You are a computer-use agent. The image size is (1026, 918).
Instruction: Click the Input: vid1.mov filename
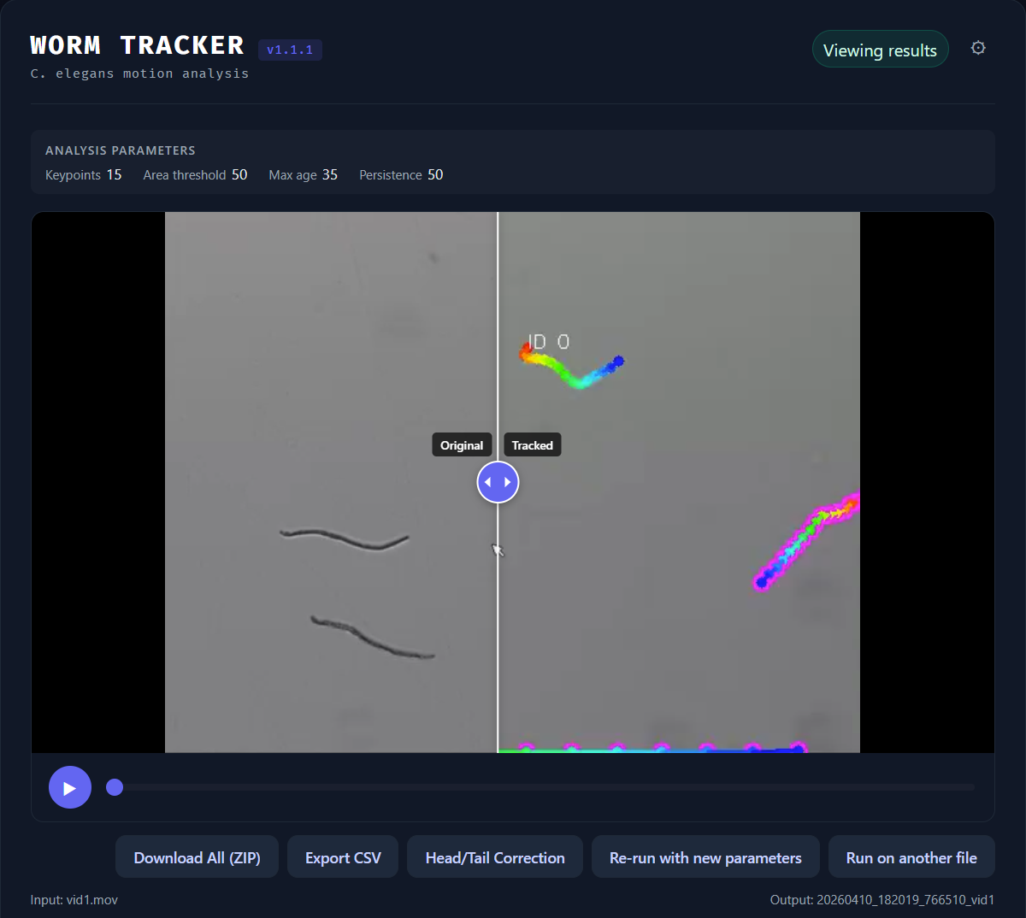(74, 899)
